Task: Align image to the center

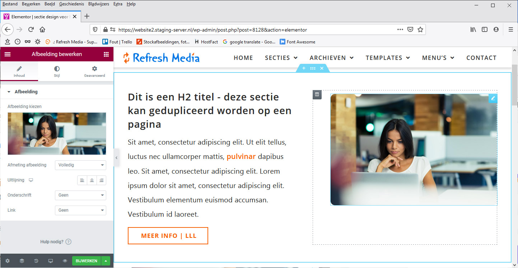Action: [x=92, y=180]
